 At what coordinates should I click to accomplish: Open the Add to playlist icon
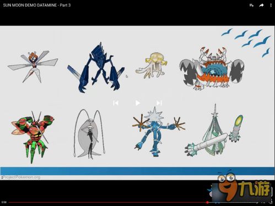click(251, 6)
